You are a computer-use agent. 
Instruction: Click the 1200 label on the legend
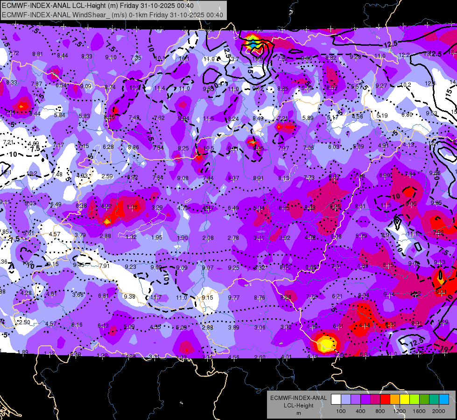[399, 411]
